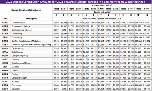This screenshot has width=152, height=91.
Task: Click the 'Data Science' description
Action: coord(17,52)
